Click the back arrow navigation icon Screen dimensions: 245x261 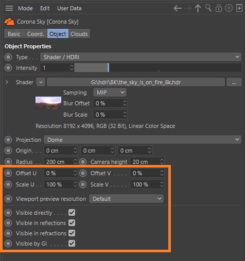(x=178, y=8)
